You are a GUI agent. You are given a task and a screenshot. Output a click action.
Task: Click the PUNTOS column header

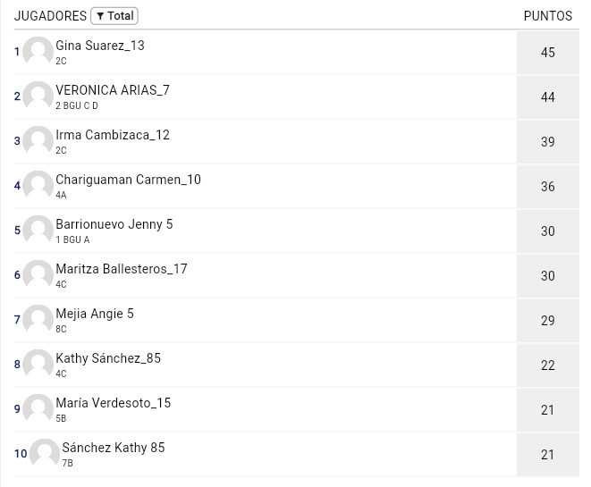coord(547,16)
